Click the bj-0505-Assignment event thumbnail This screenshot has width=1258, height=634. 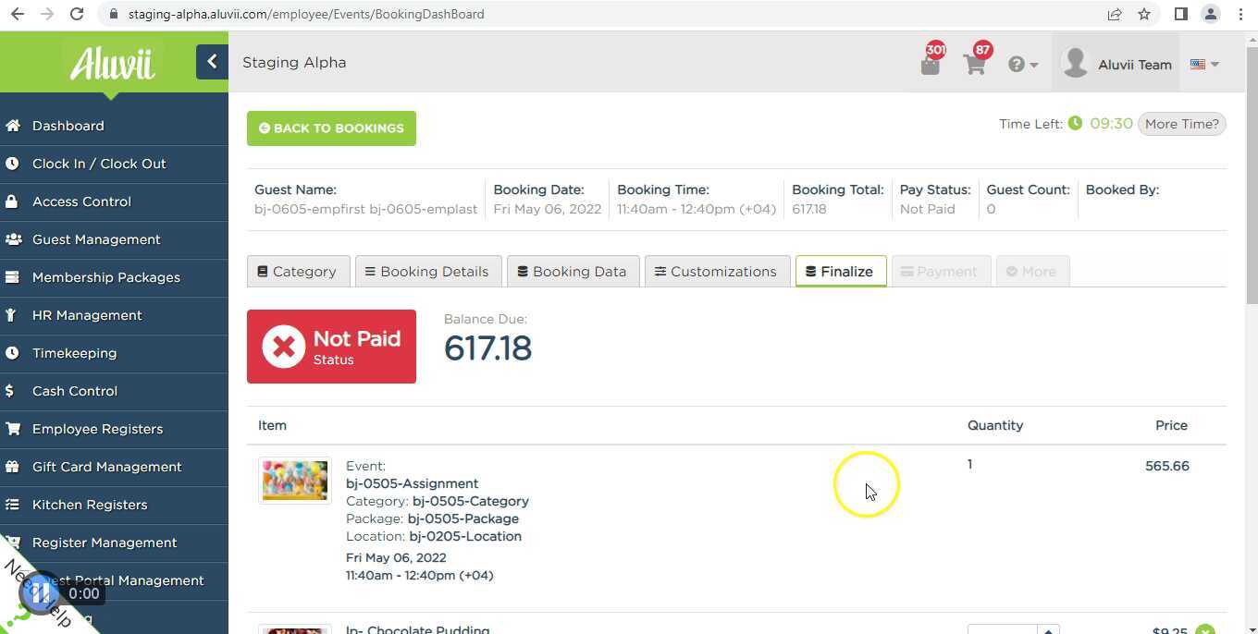point(294,479)
